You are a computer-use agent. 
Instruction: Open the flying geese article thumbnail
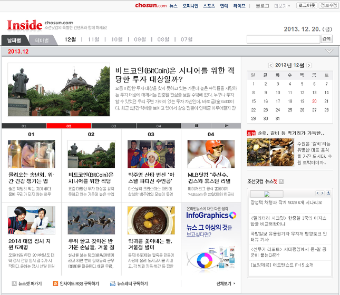[91, 220]
